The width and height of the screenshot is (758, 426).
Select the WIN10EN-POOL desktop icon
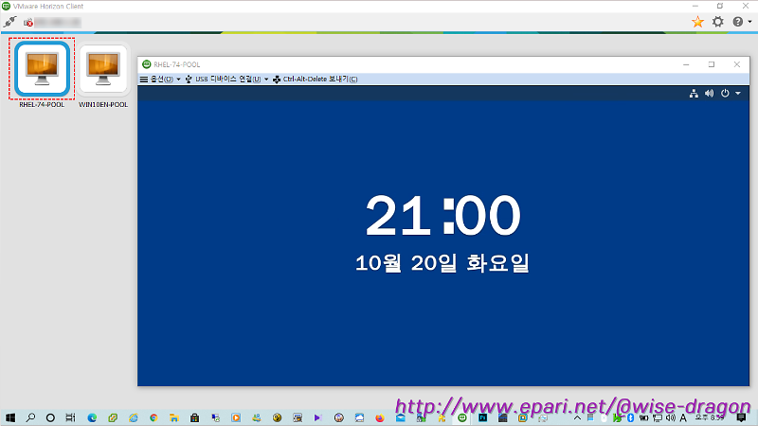103,68
